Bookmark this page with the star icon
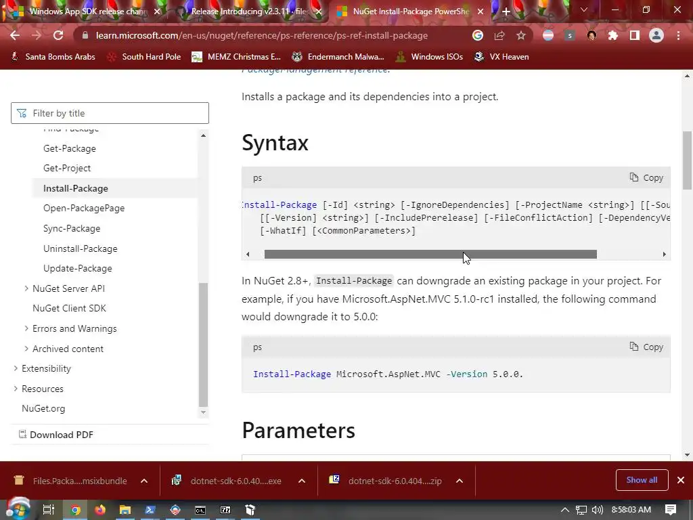This screenshot has height=520, width=693. [521, 35]
